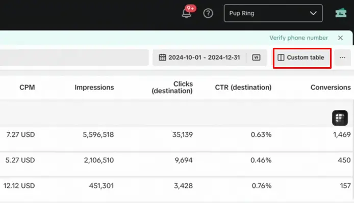Screen dimensions: 354x203
Task: Click the dark grid icon under Conversions
Action: pyautogui.click(x=340, y=118)
